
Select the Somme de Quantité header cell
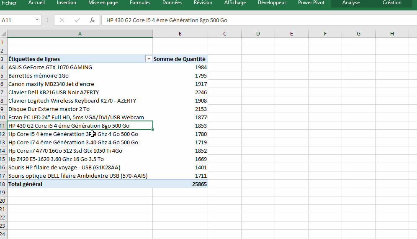click(180, 59)
